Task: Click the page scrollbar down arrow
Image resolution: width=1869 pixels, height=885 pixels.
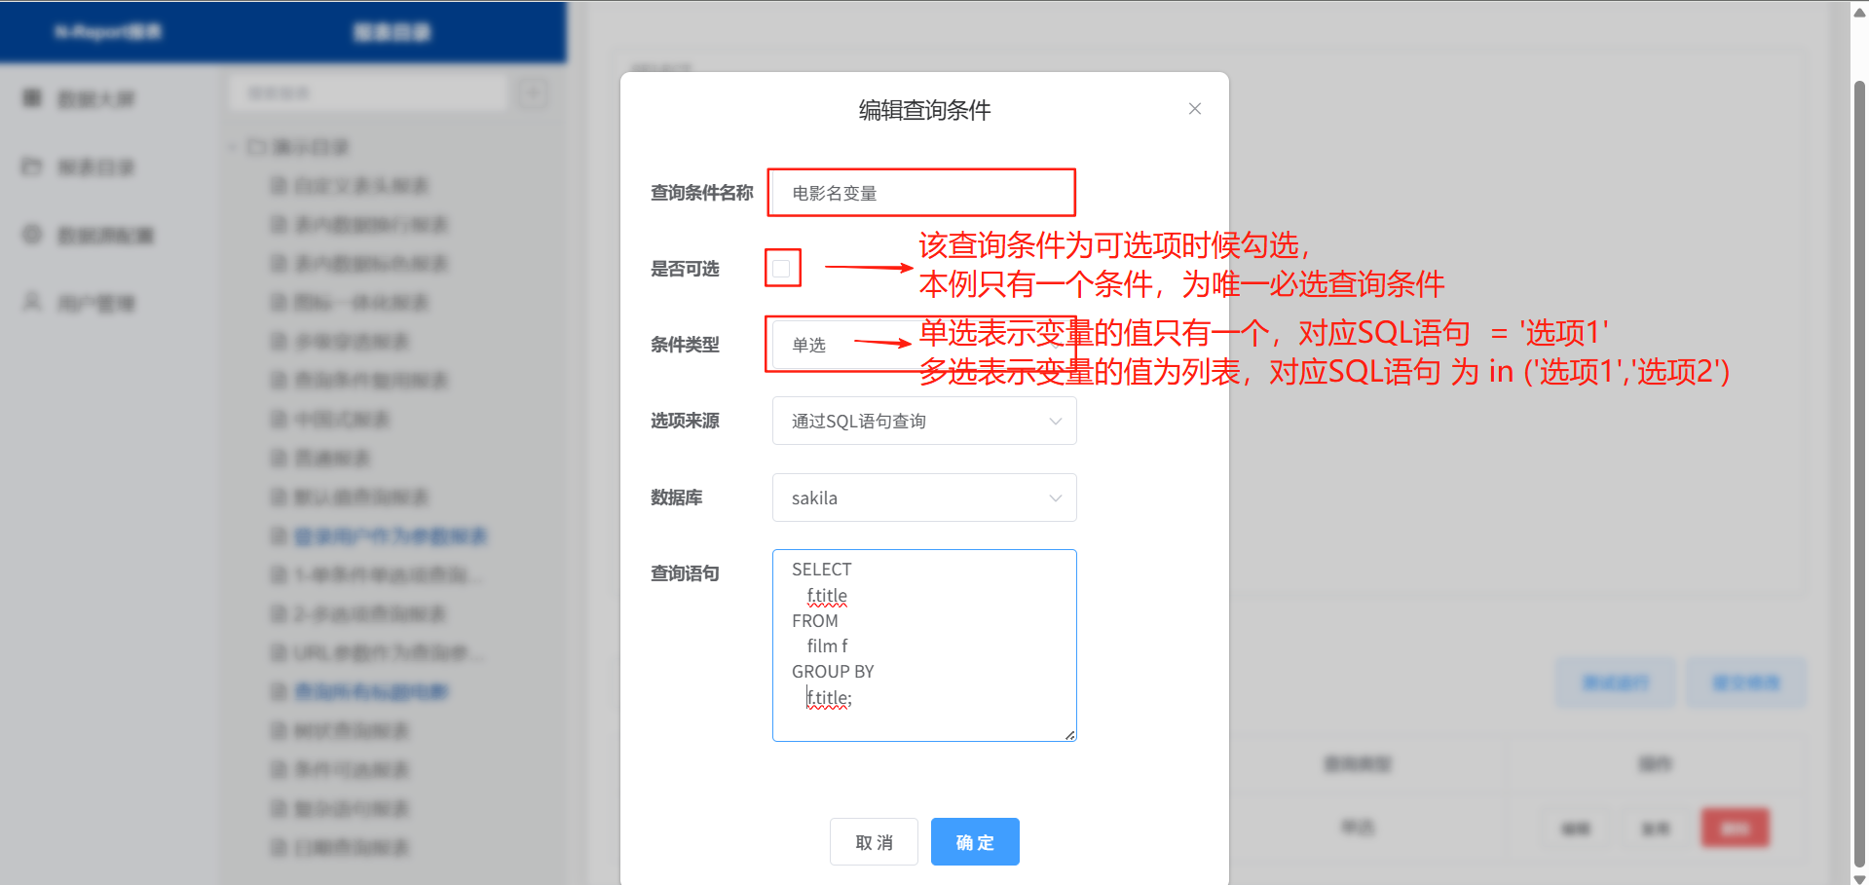Action: pos(1859,878)
